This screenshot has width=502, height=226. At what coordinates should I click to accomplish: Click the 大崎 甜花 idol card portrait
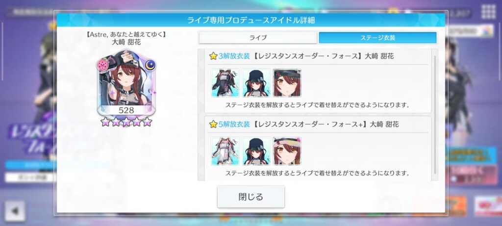(x=126, y=82)
